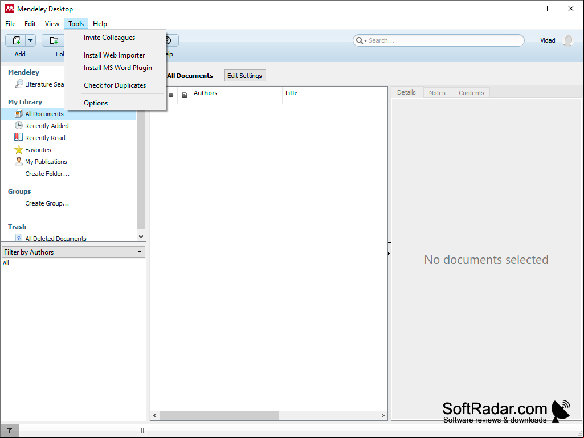Collapse the details panel with splitter arrow

(x=389, y=253)
